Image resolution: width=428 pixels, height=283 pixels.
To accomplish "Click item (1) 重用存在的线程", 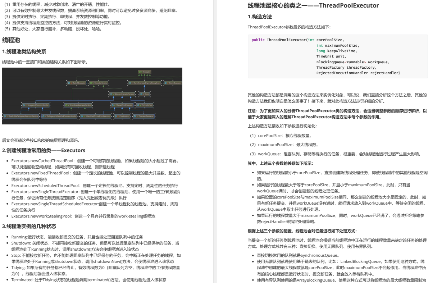I will (x=57, y=4).
